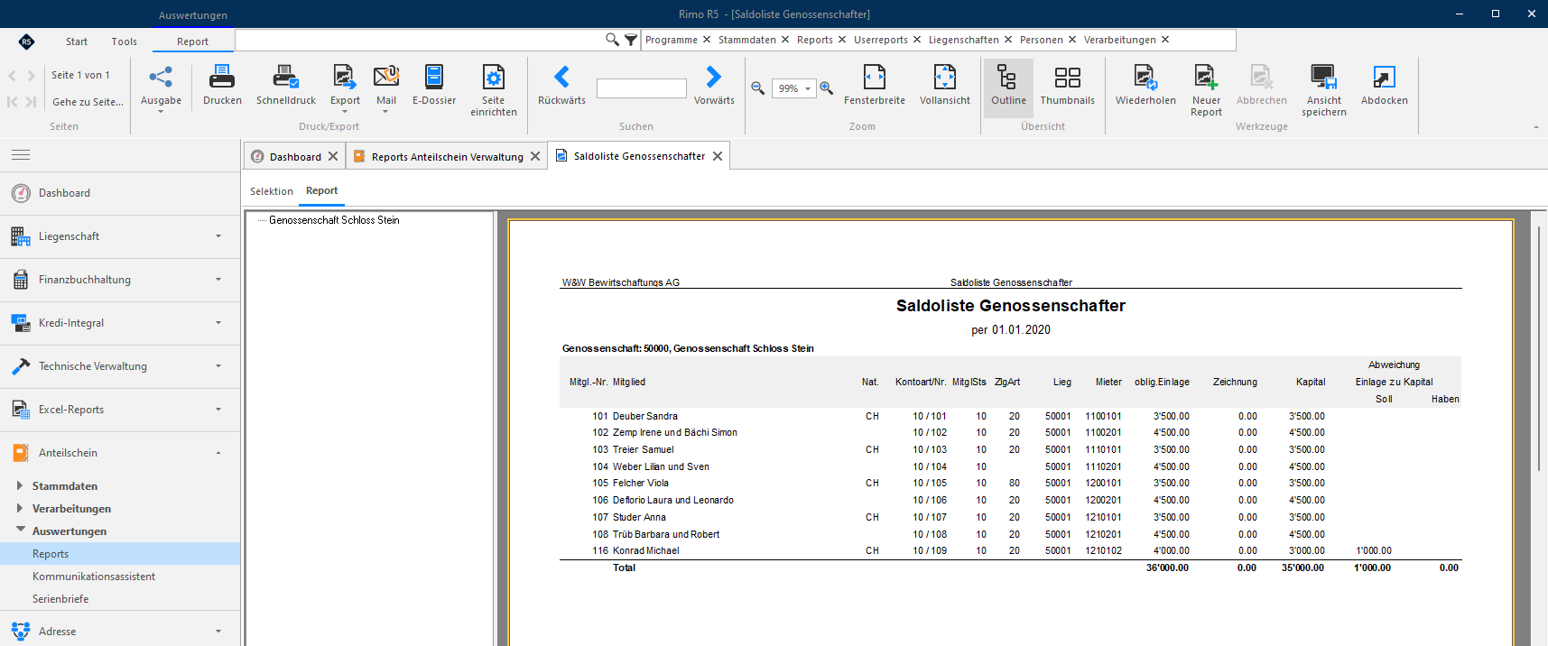This screenshot has width=1548, height=646.
Task: Start Schnelldruck quick print
Action: pyautogui.click(x=286, y=86)
